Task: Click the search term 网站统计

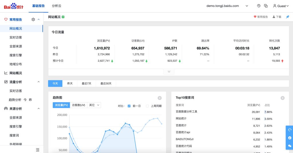Action: tap(181, 118)
